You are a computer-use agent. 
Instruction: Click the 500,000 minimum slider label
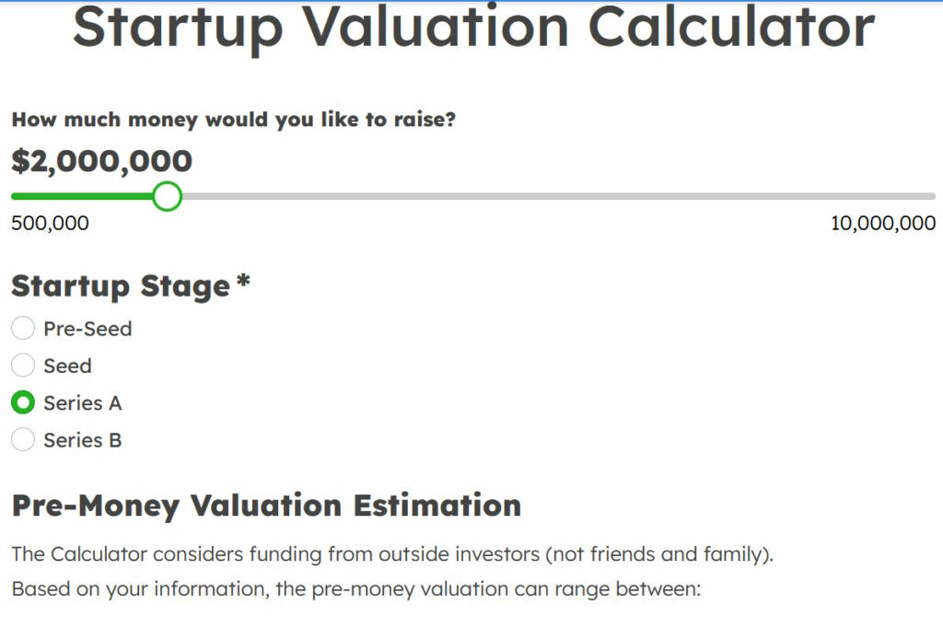(x=50, y=223)
